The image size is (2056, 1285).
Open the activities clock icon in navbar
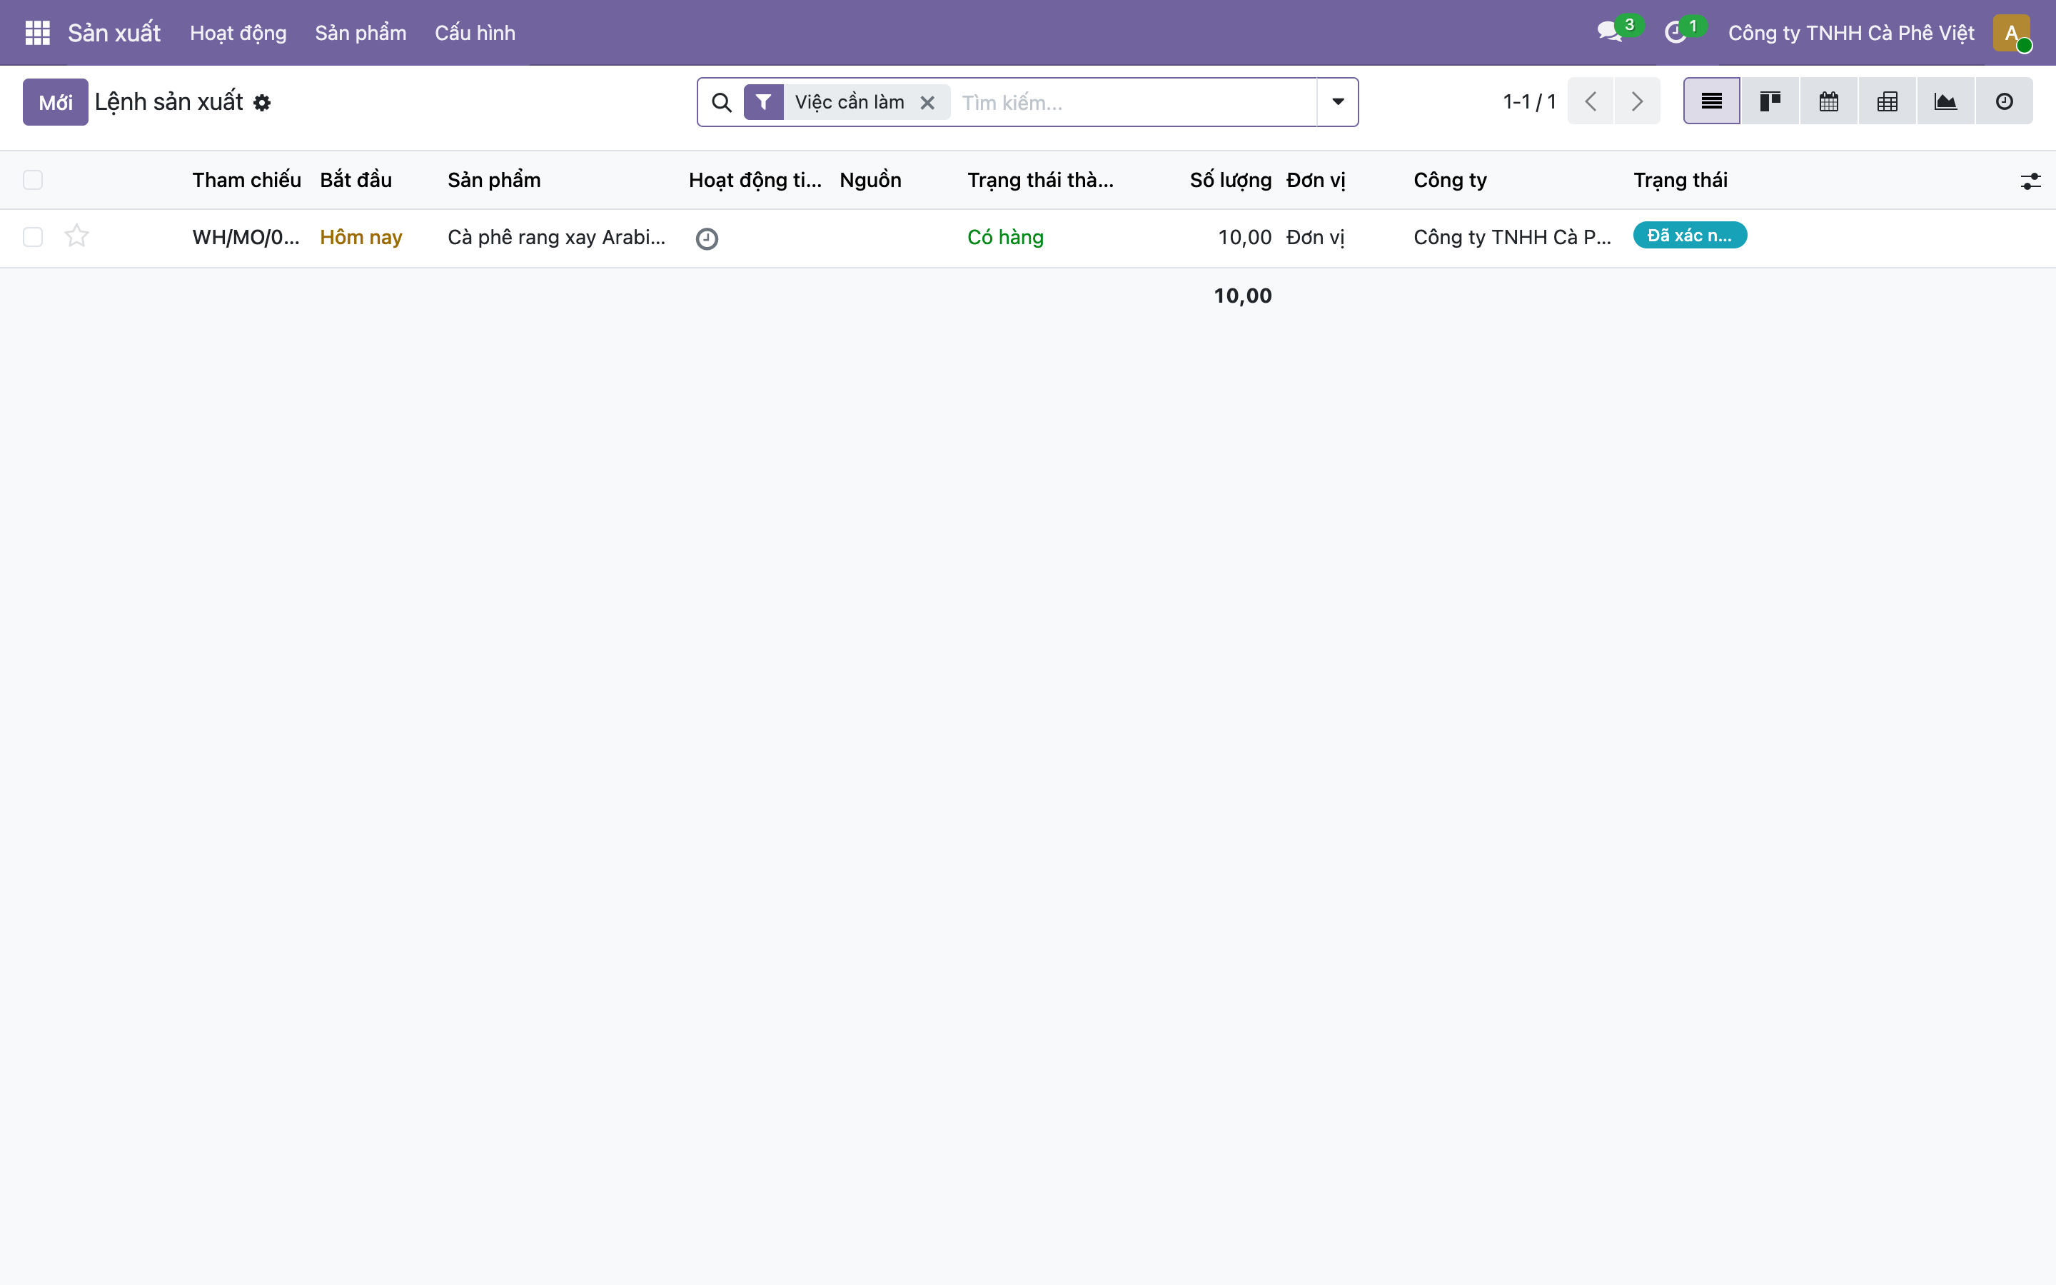[1675, 32]
